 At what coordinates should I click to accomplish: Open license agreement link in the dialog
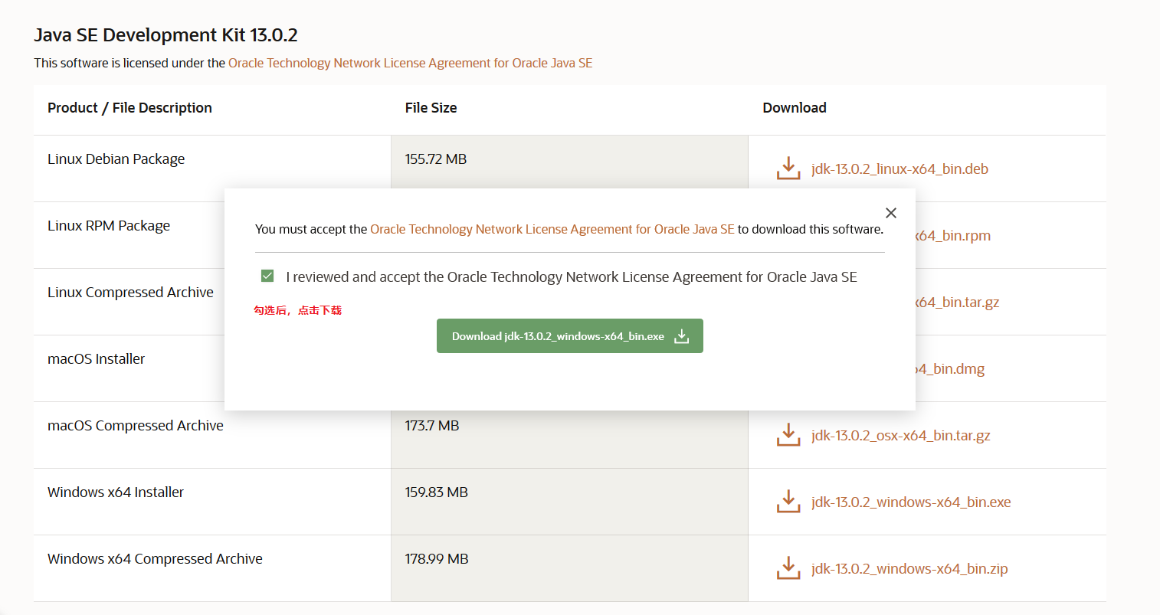click(552, 229)
